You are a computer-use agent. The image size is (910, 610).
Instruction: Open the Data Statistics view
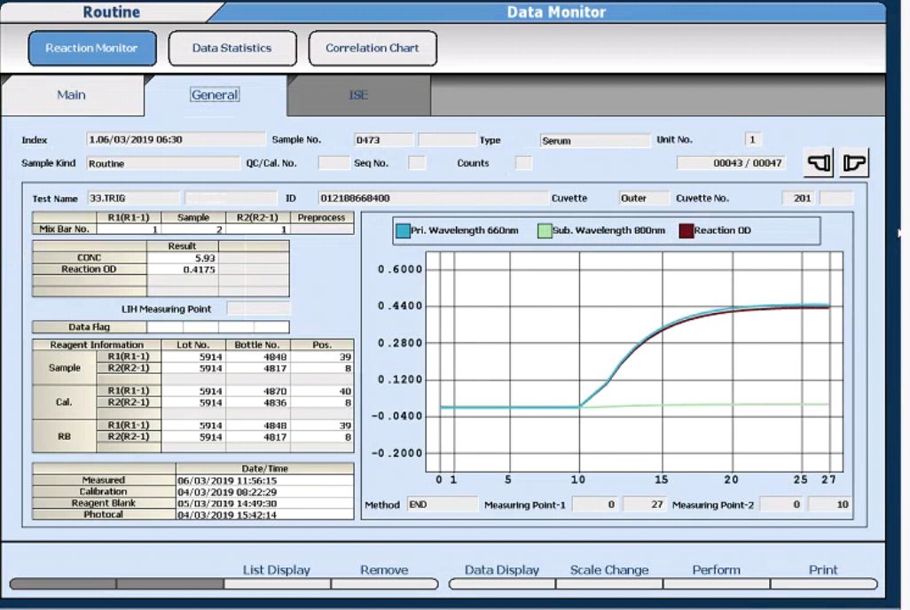pos(232,48)
